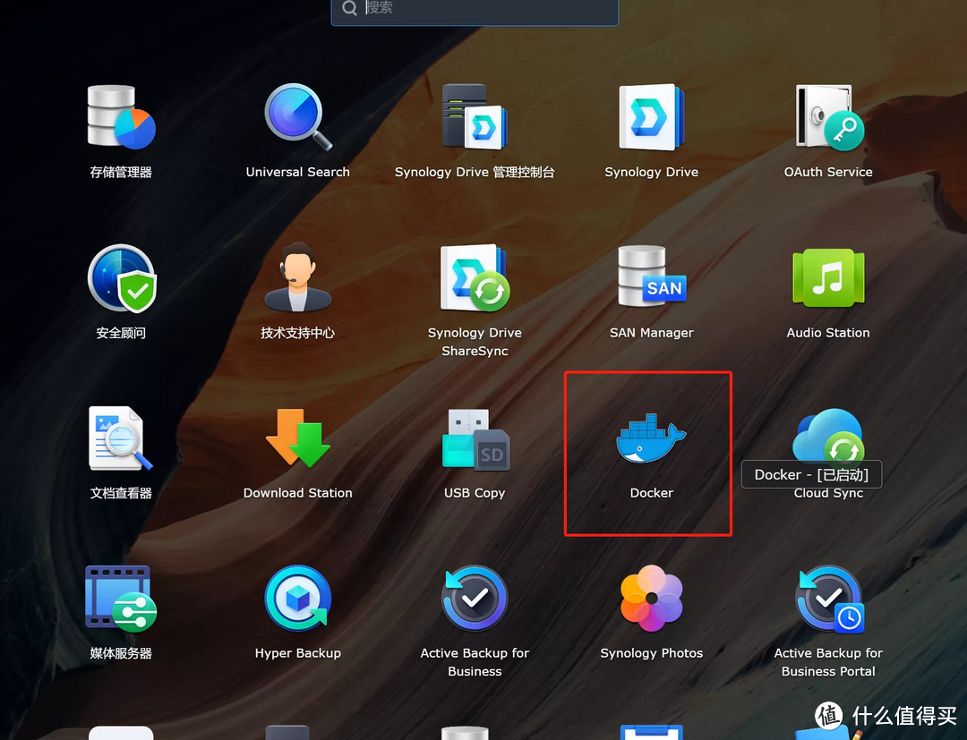Open Cloud Sync app
Viewport: 967px width, 740px height.
pos(828,435)
